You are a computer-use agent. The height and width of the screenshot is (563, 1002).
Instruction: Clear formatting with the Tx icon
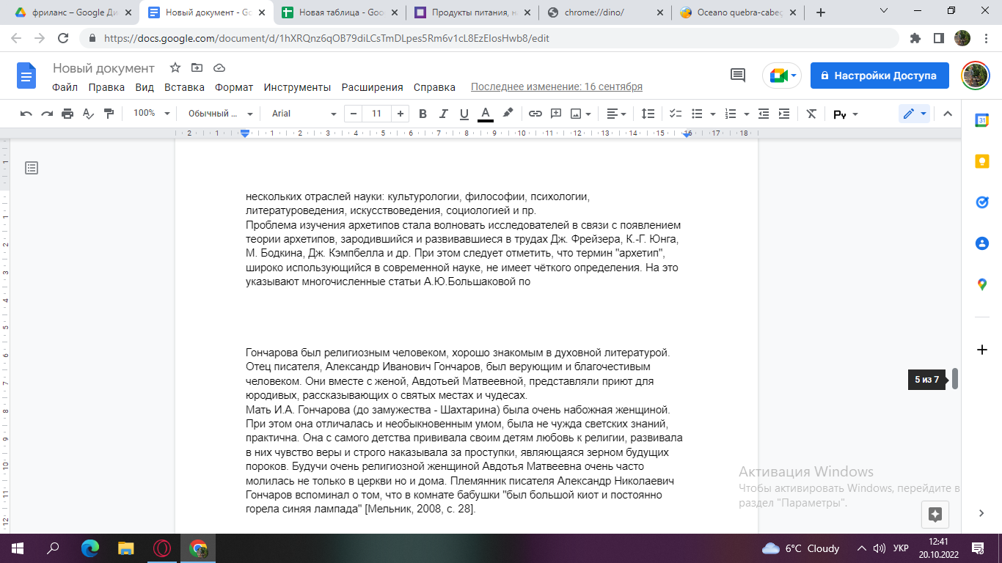pos(811,114)
